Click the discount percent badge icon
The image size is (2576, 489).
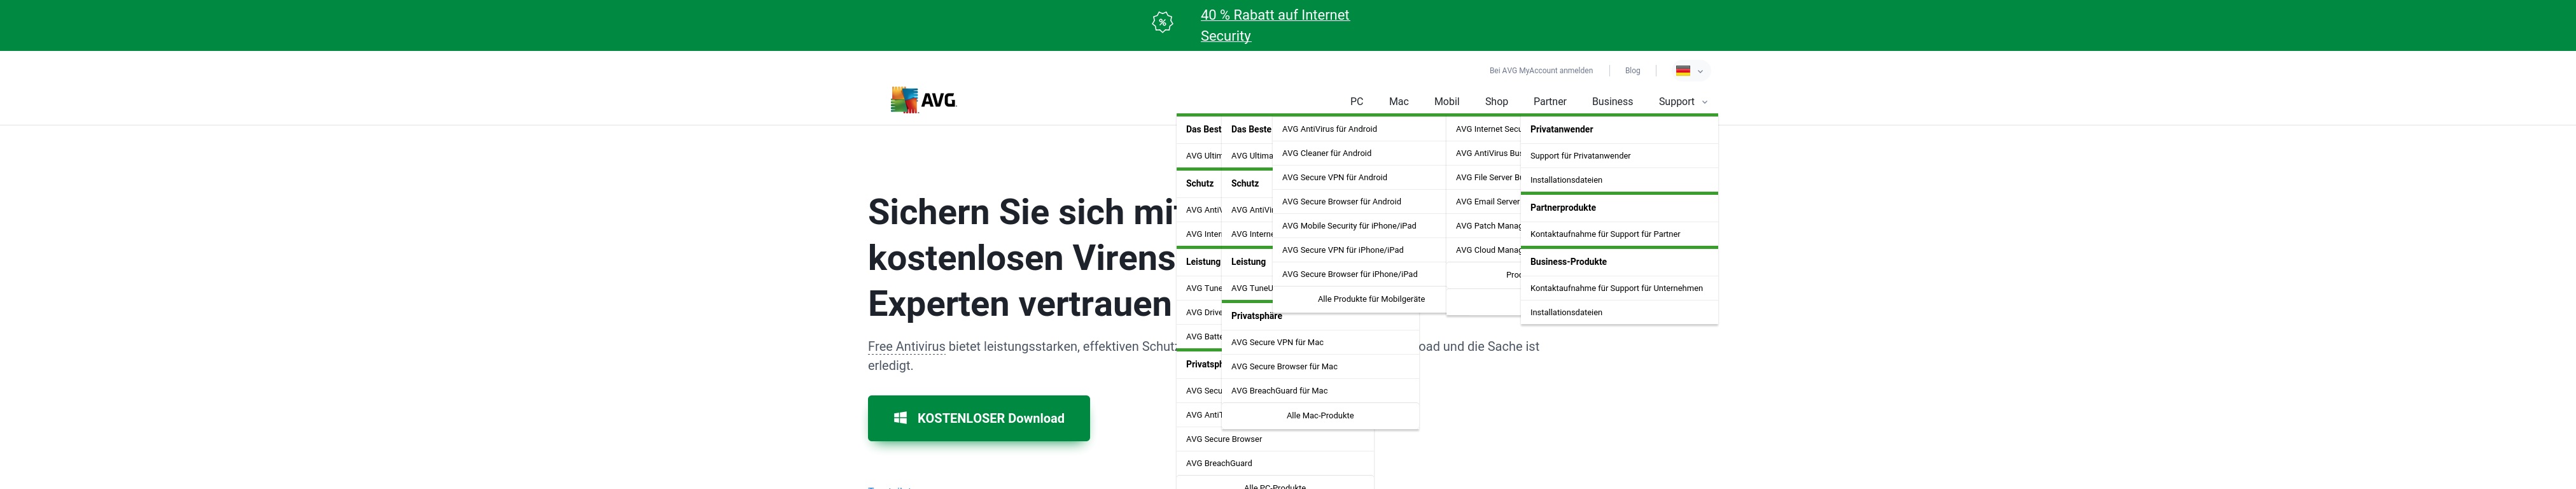[x=1162, y=22]
